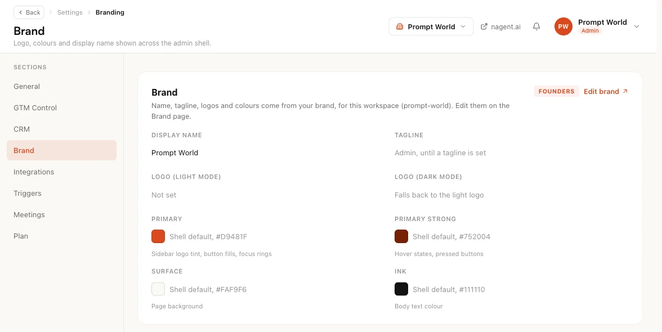Click the PRIMARY STRONG label
Screen dimensions: 662x332
[x=425, y=219]
